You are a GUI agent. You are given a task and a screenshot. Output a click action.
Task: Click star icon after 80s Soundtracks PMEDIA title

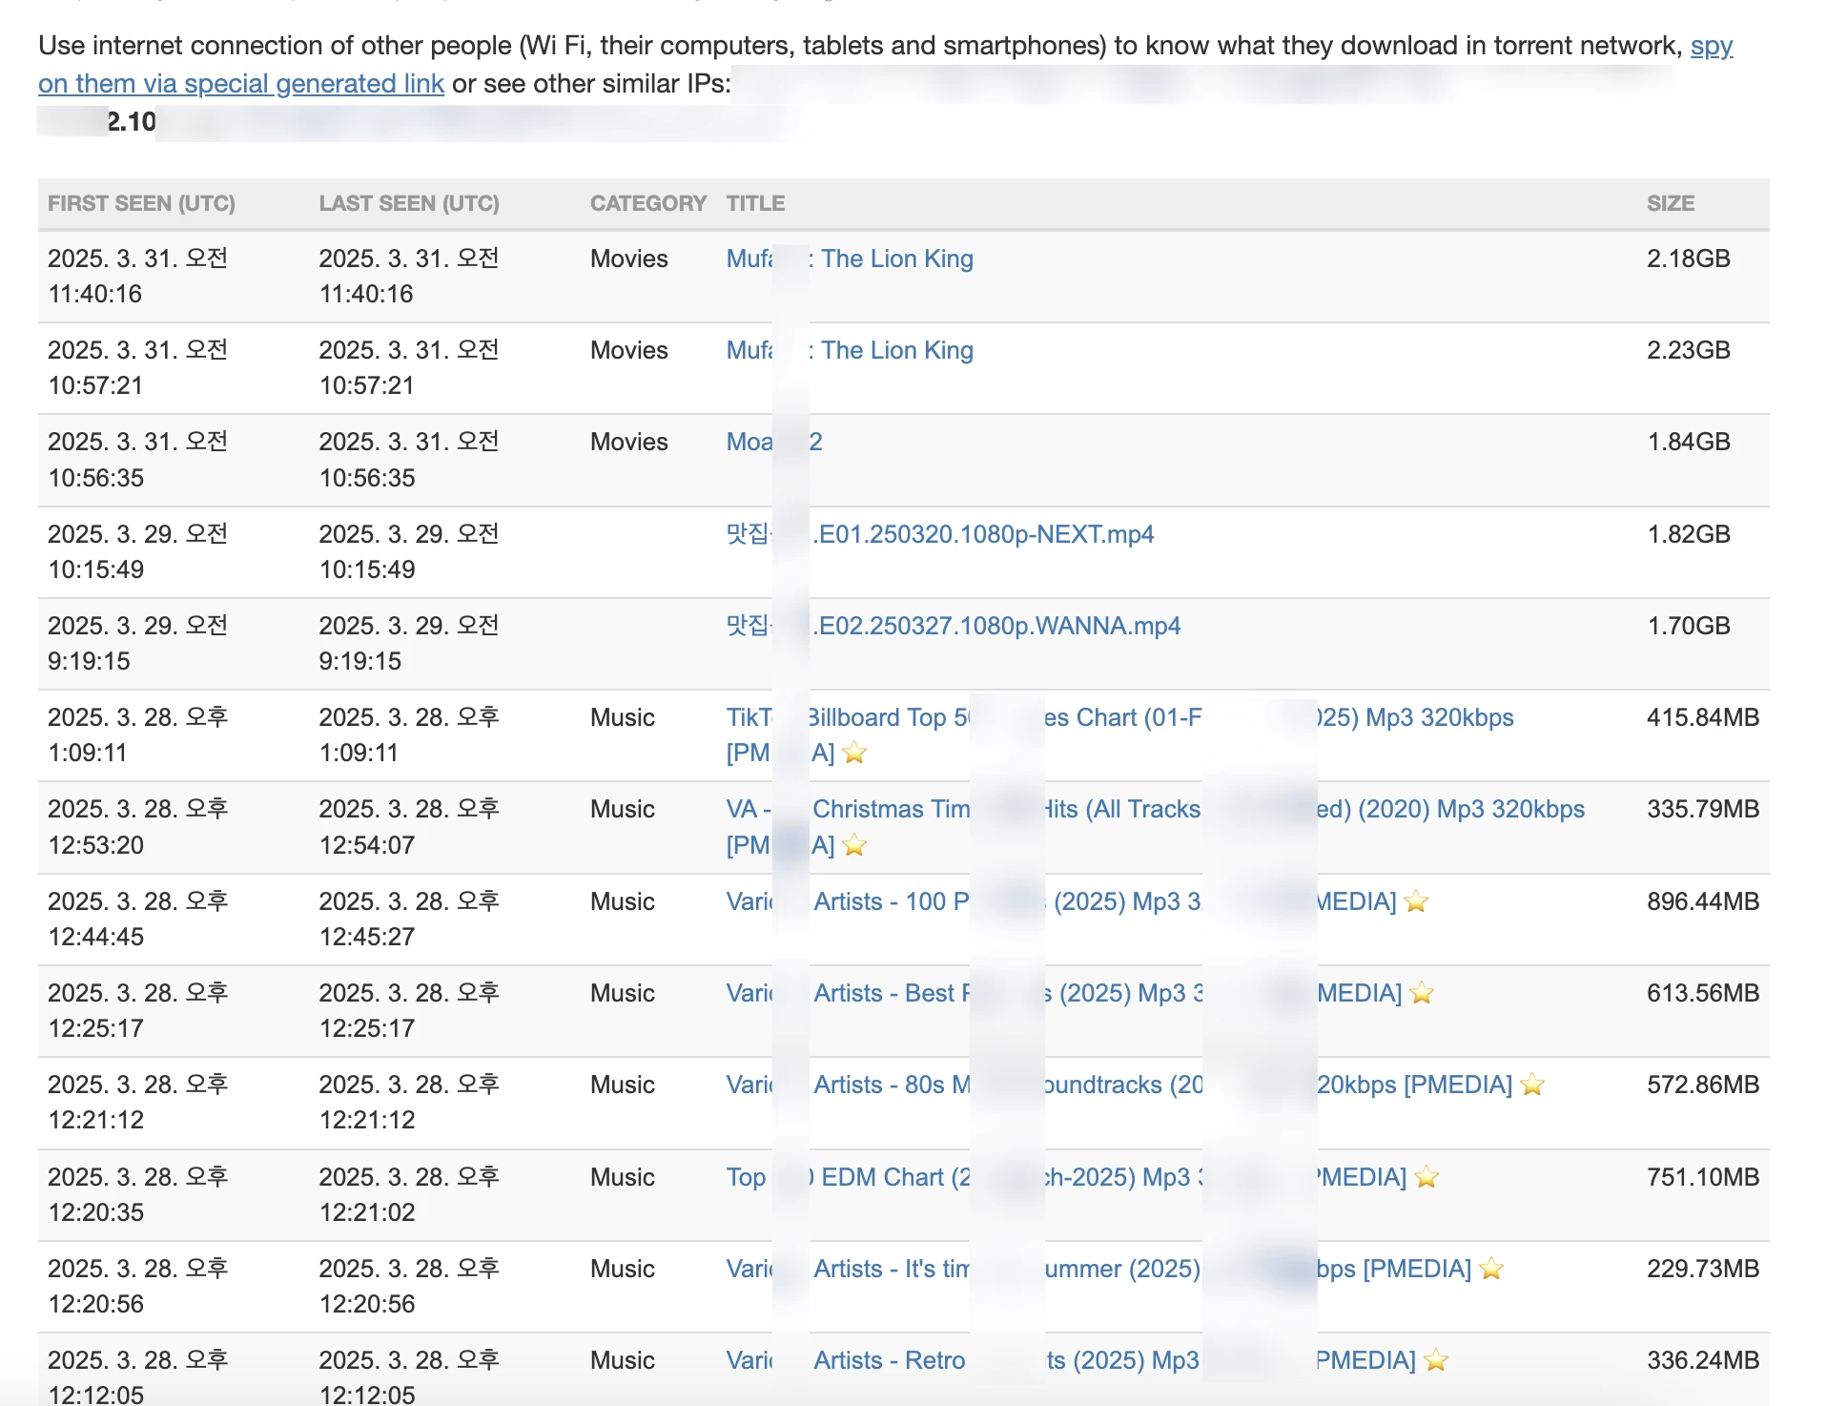click(1532, 1085)
